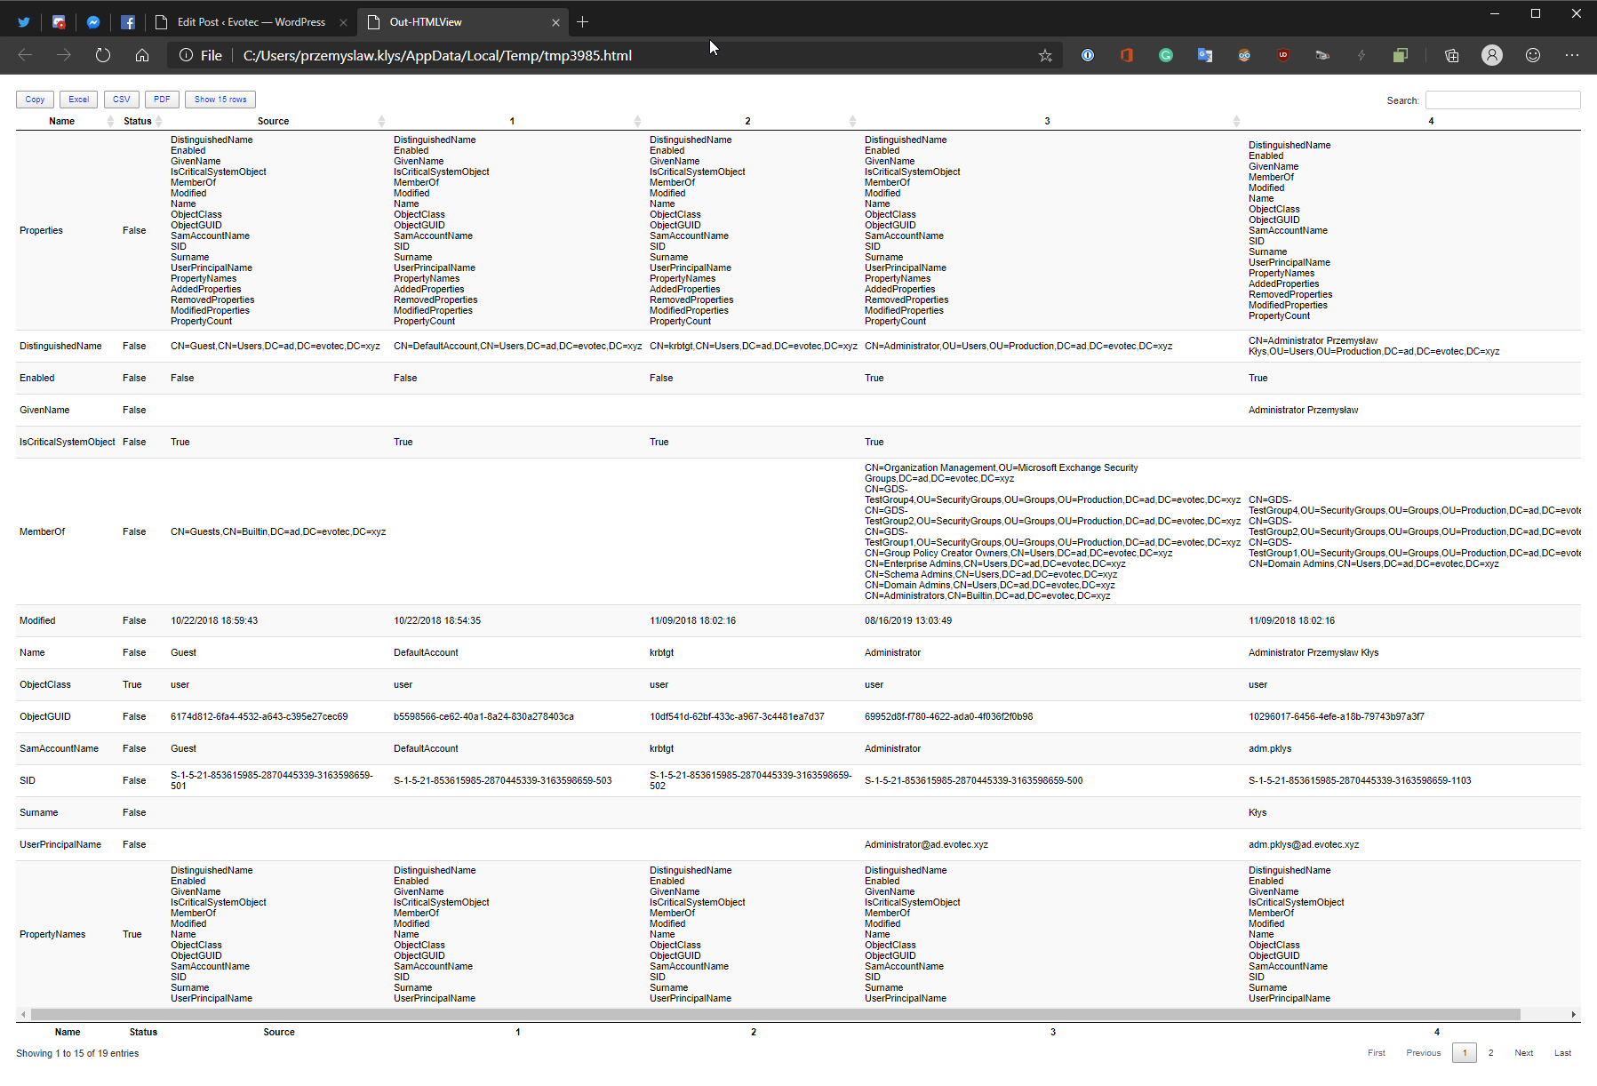Go to page 2 of results
Screen dimensions: 1597x1086
click(1490, 1052)
